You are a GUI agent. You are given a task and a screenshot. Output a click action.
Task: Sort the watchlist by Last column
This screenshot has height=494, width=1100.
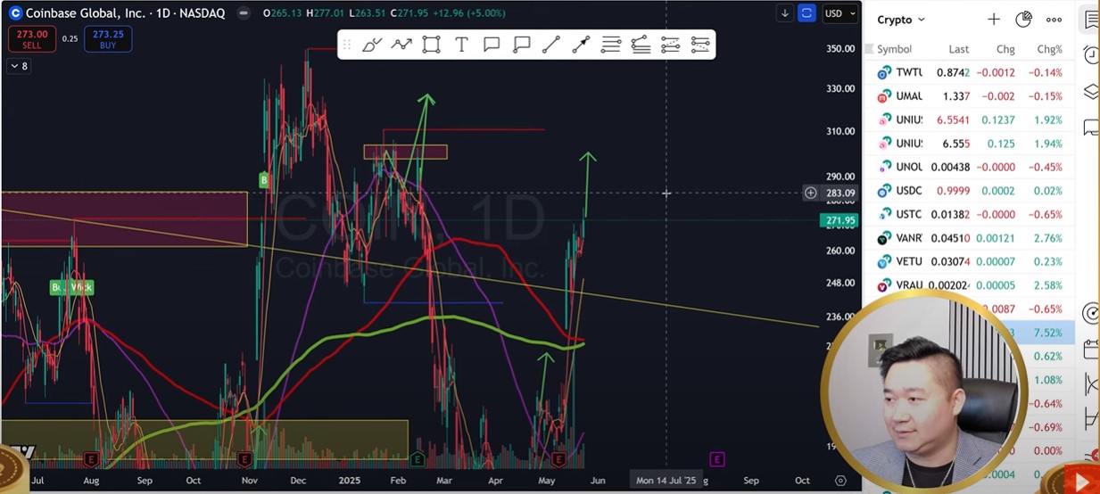pyautogui.click(x=959, y=49)
